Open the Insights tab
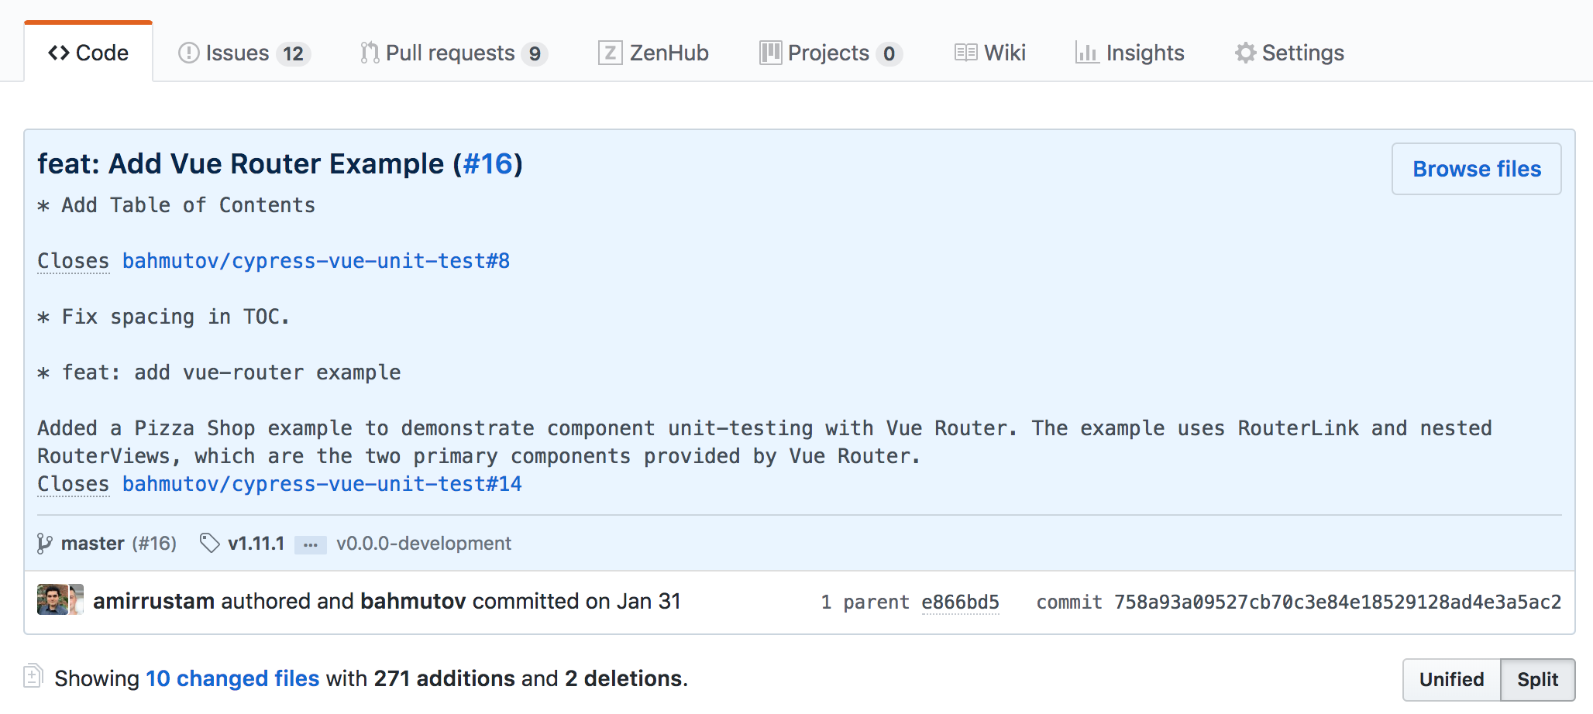Viewport: 1593px width, 714px height. (1130, 53)
